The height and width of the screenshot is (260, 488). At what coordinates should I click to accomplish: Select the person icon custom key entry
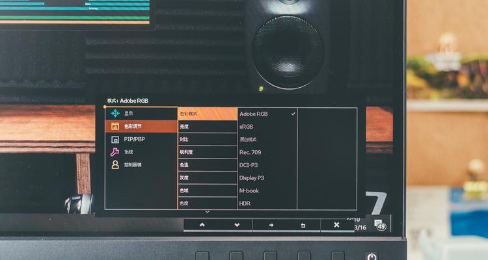[115, 165]
